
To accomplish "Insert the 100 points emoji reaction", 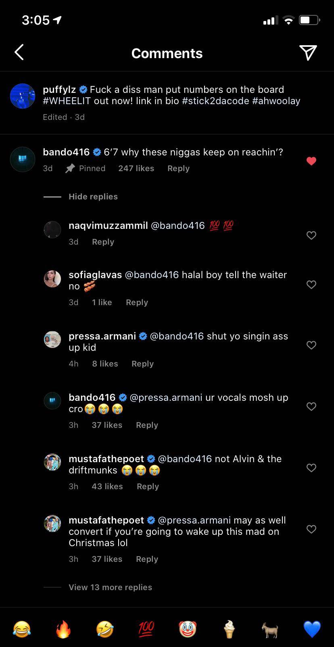I will pos(146,629).
